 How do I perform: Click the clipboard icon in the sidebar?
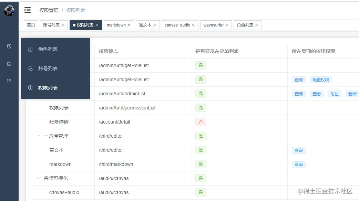click(x=9, y=64)
